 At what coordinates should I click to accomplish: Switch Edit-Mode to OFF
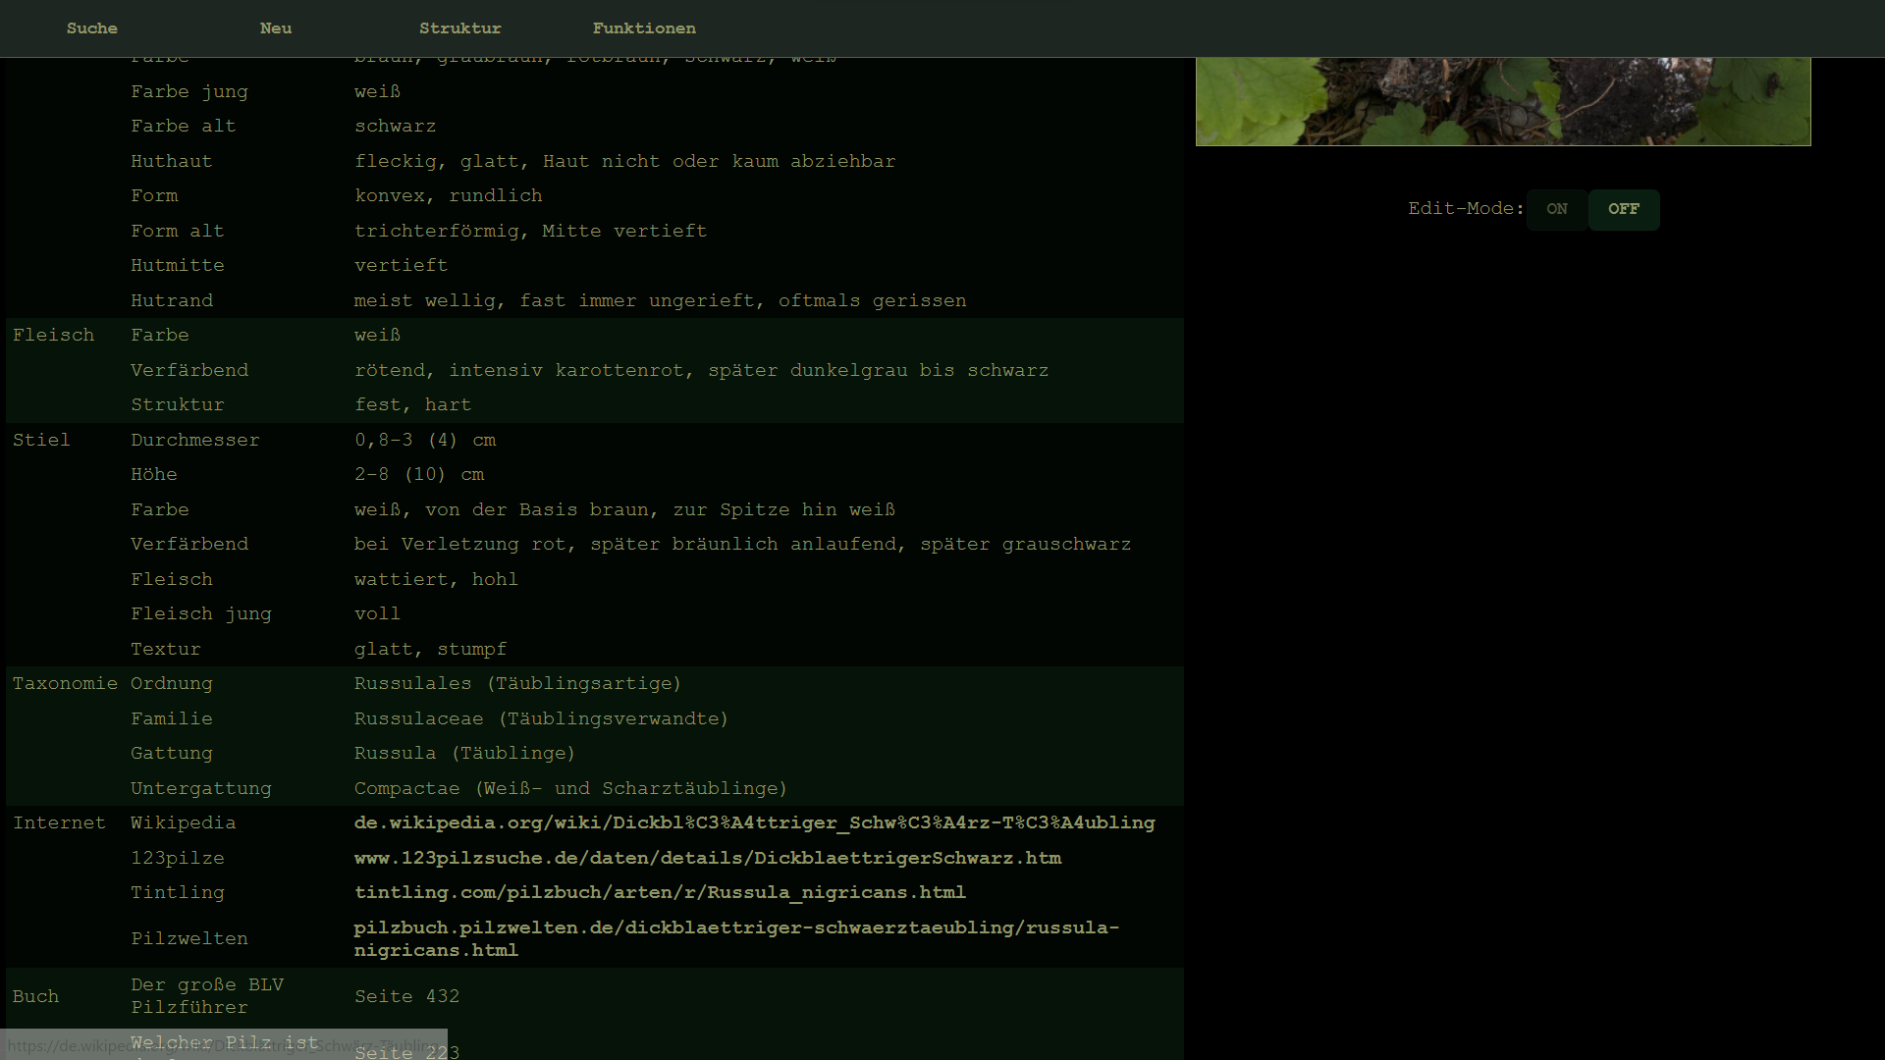click(1623, 209)
